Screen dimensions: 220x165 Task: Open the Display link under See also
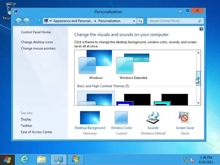26,119
